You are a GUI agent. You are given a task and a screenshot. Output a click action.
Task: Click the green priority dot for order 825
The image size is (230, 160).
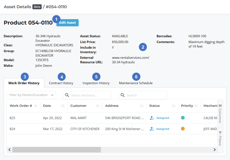click(x=183, y=118)
